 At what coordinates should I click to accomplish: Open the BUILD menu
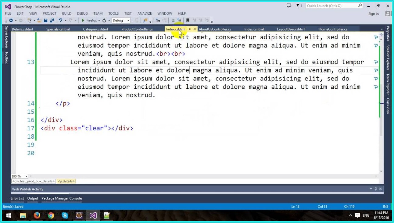coord(66,13)
